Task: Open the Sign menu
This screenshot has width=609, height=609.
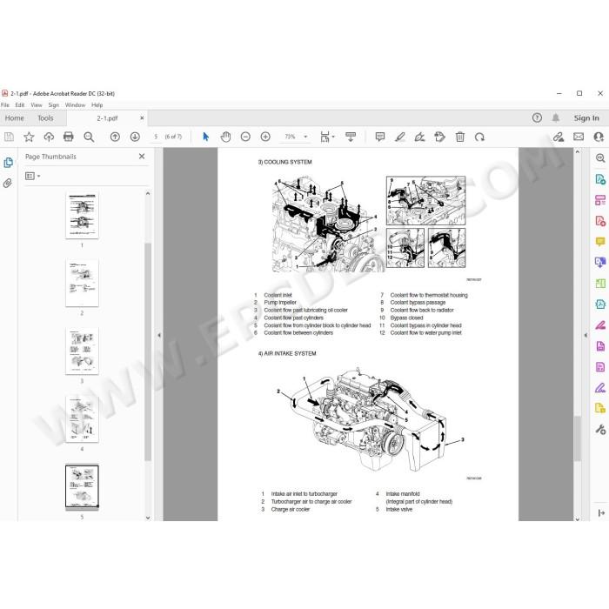Action: [54, 105]
